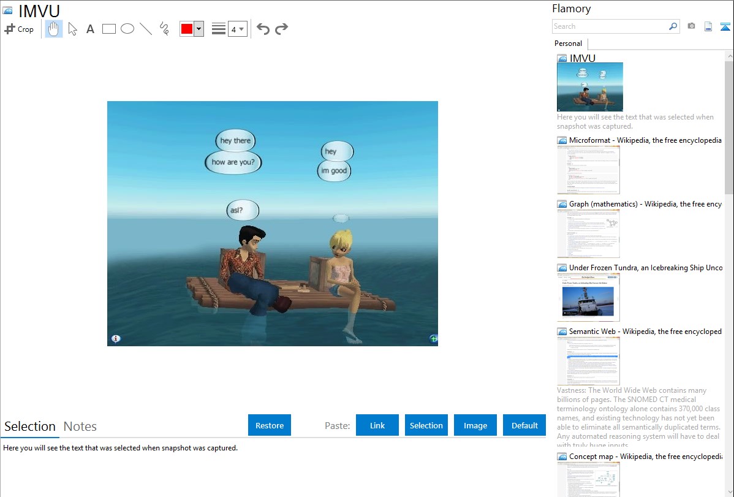Select the freehand scribble tool
Viewport: 734px width, 497px height.
pos(164,29)
